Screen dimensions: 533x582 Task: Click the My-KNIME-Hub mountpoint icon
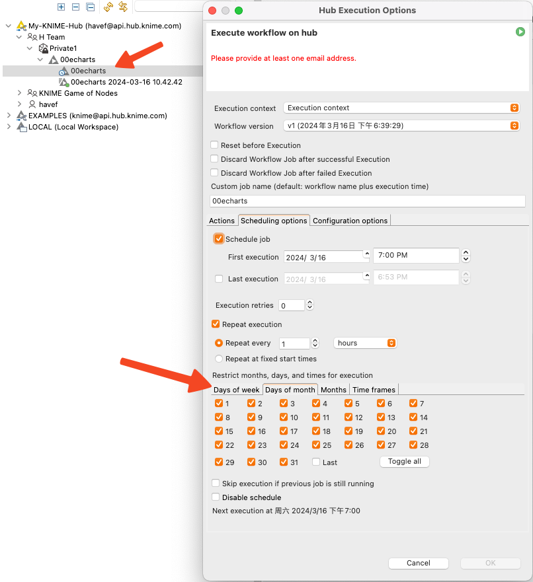point(21,26)
